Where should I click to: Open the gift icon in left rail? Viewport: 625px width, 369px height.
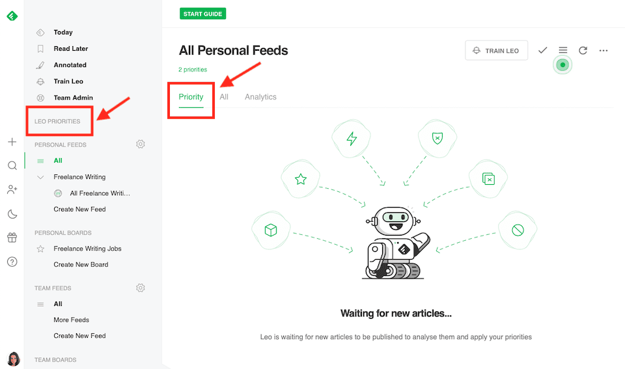coord(12,238)
